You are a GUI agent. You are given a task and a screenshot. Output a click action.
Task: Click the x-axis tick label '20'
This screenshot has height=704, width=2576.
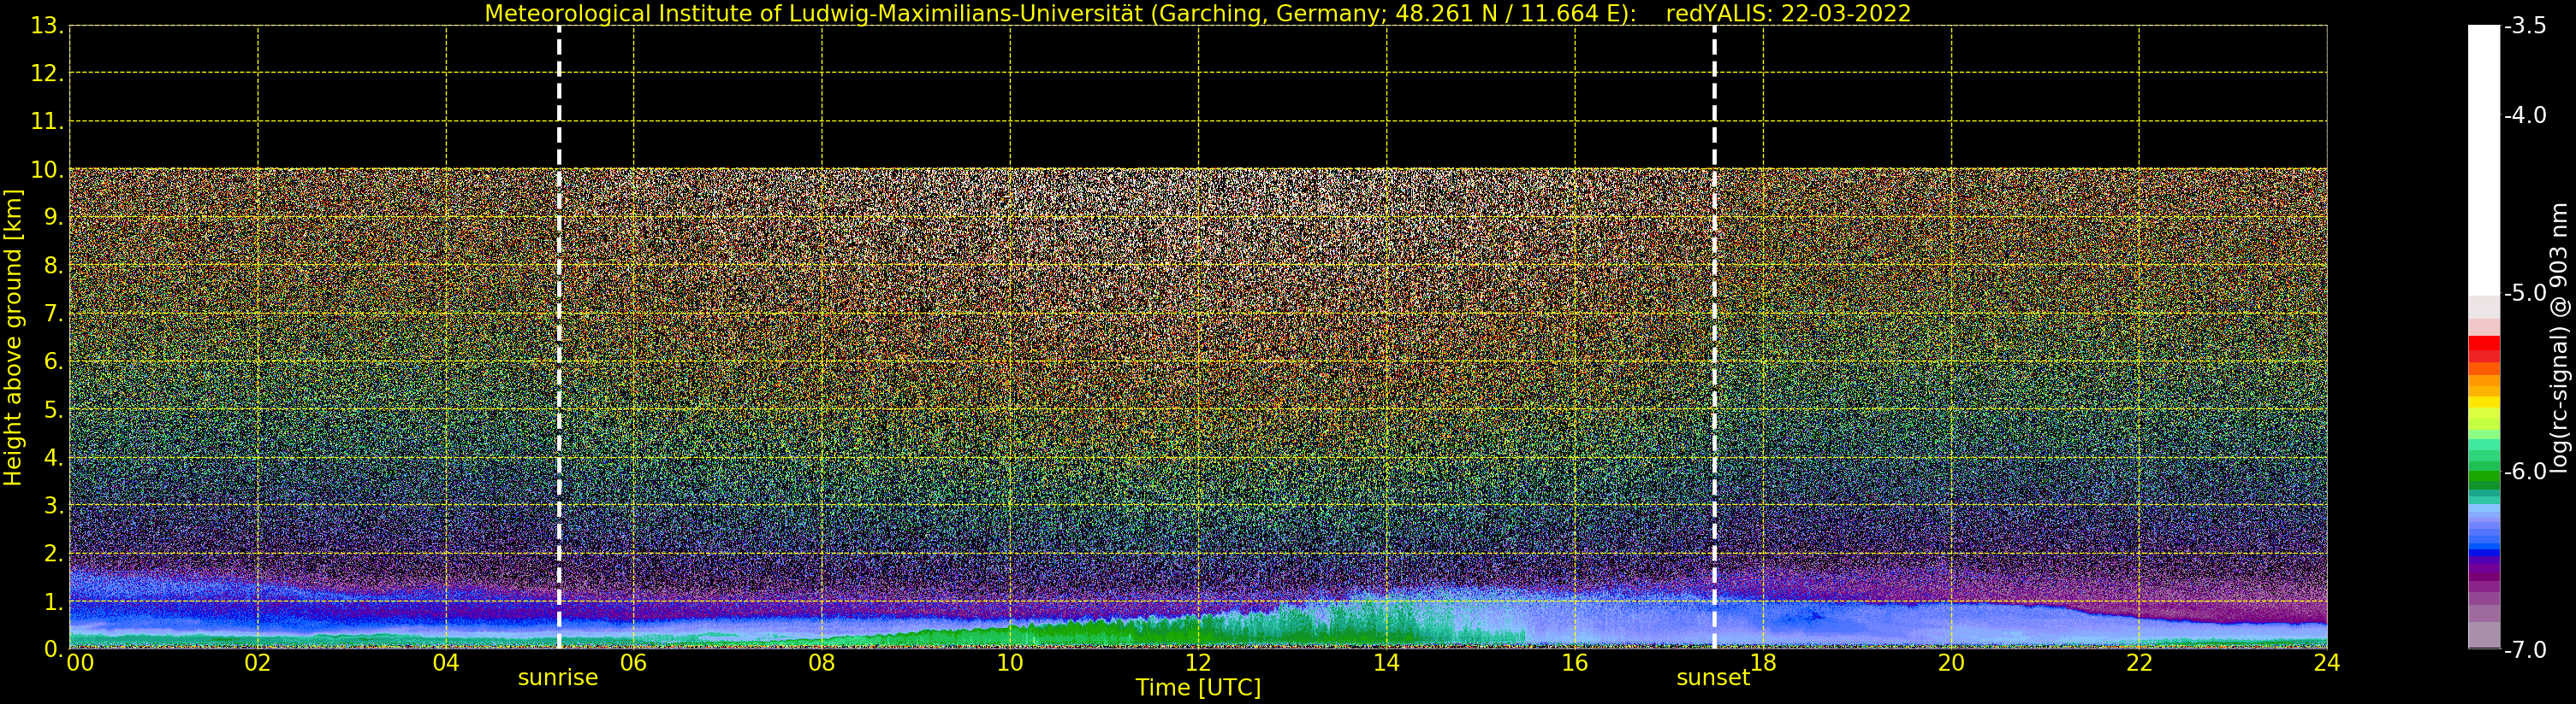point(1951,662)
